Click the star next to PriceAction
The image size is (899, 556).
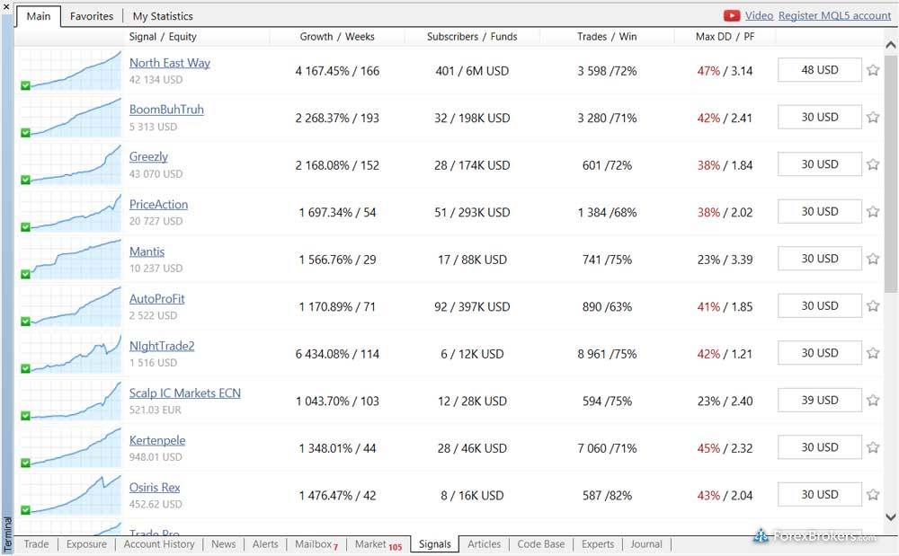point(873,212)
